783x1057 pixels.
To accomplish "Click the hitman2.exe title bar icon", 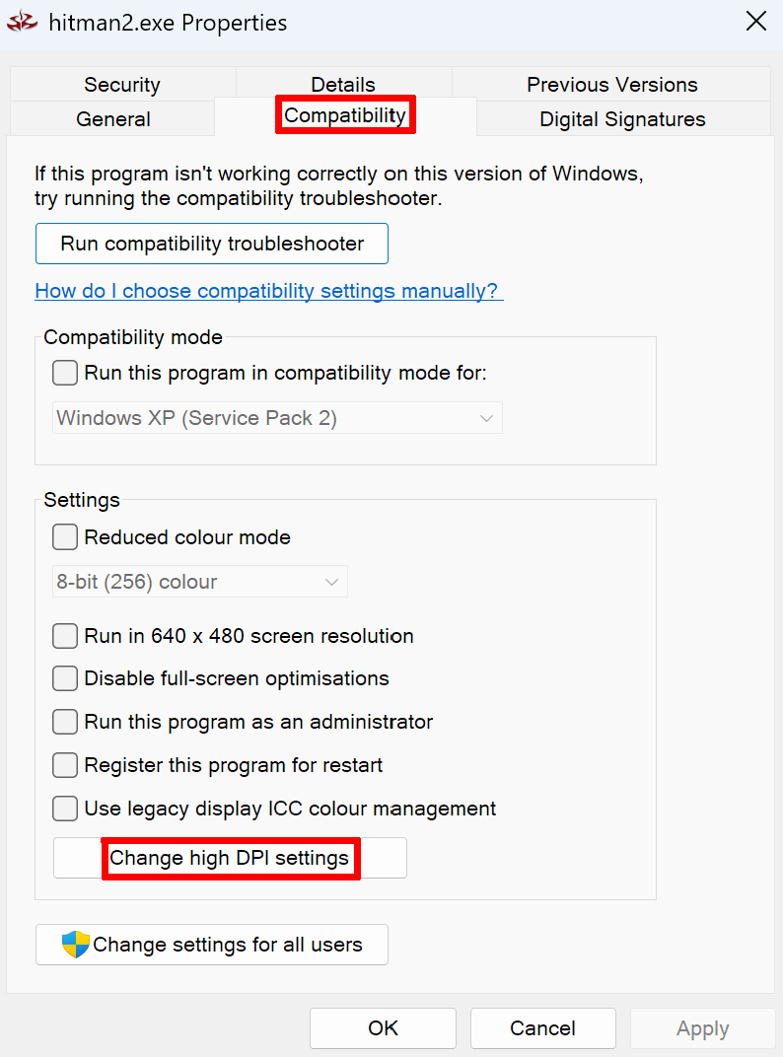I will (x=22, y=22).
